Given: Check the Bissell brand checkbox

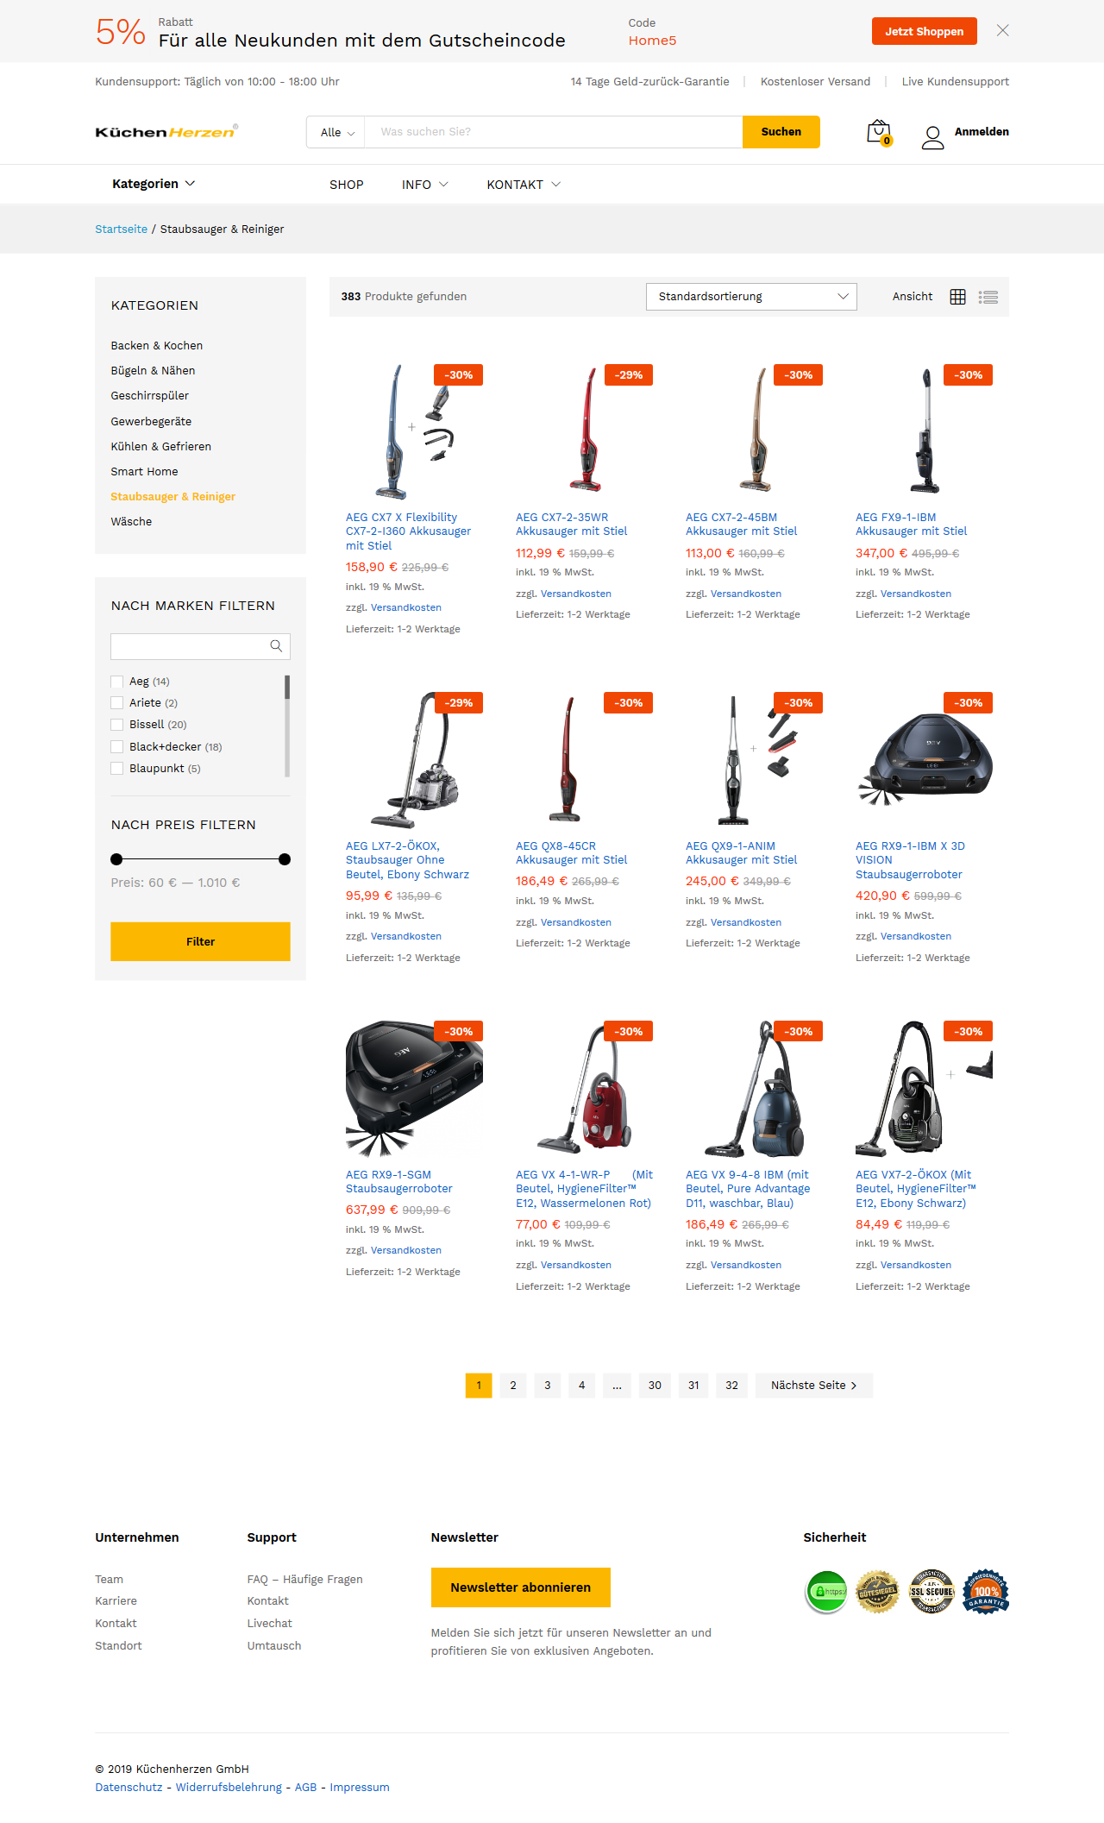Looking at the screenshot, I should (x=117, y=725).
